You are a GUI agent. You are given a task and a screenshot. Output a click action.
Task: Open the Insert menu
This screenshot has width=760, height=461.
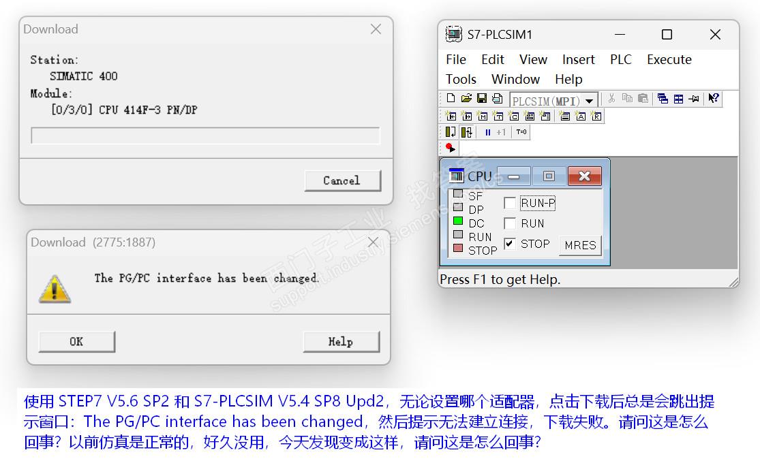[x=578, y=59]
